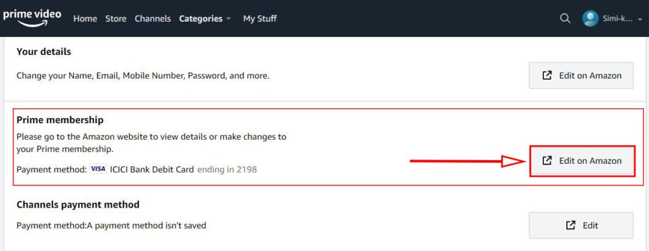Screen dimensions: 649x251
Task: Open the search magnifier icon
Action: tap(565, 19)
